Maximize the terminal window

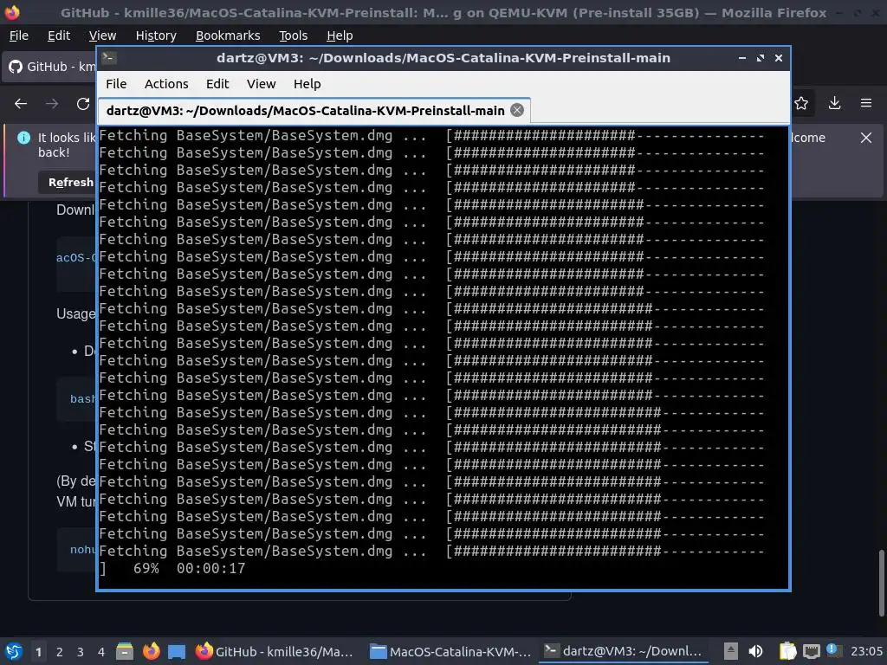[x=761, y=58]
